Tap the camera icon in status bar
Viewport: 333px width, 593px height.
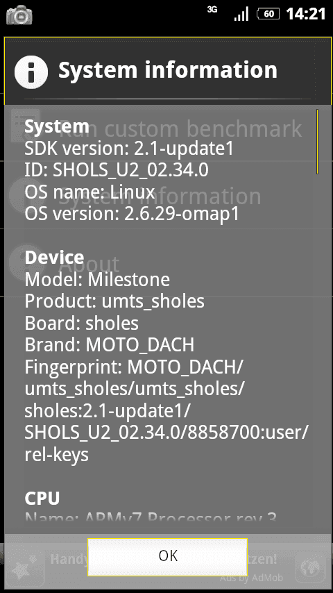coord(19,15)
